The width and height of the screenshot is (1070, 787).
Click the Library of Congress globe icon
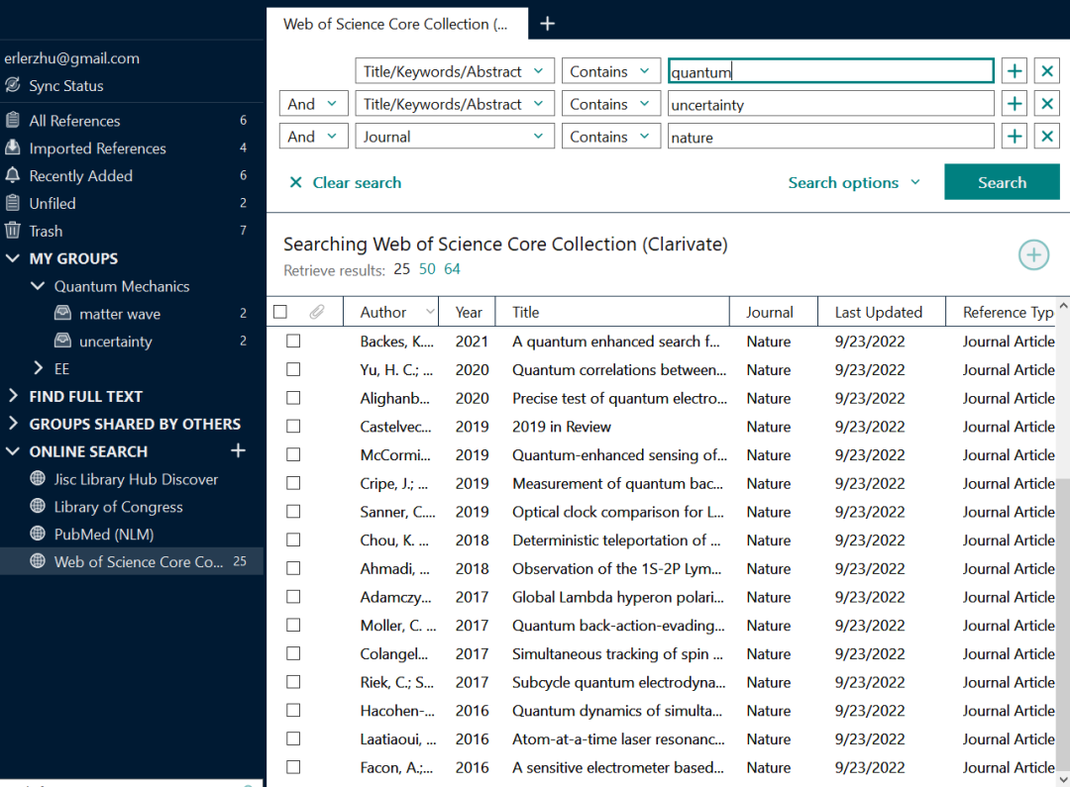coord(39,506)
